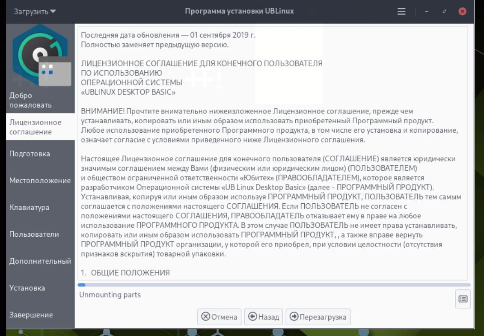This screenshot has height=336, width=484.
Task: Show the installation log details icon
Action: pos(463,299)
